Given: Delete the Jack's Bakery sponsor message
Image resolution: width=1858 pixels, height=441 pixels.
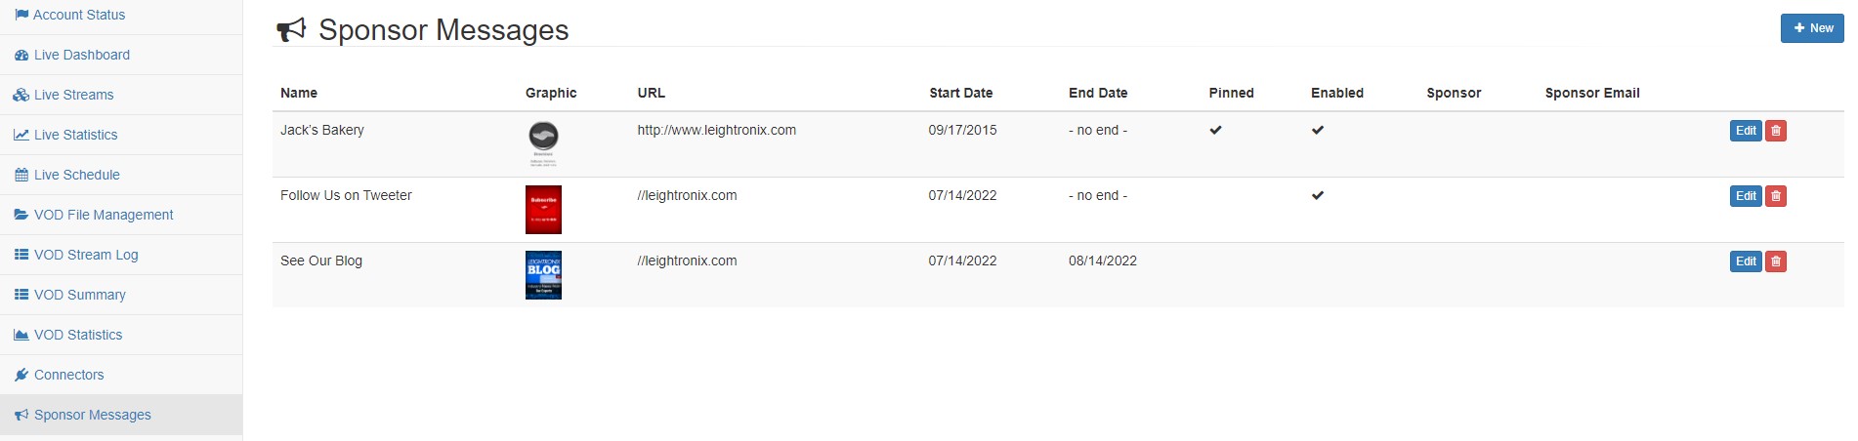Looking at the screenshot, I should [x=1775, y=131].
